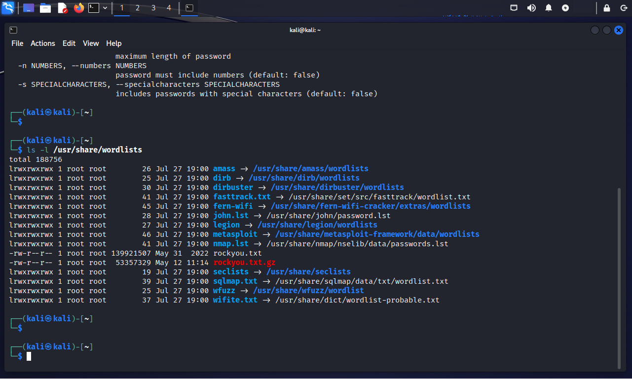632x379 pixels.
Task: Click the log out icon
Action: click(624, 8)
